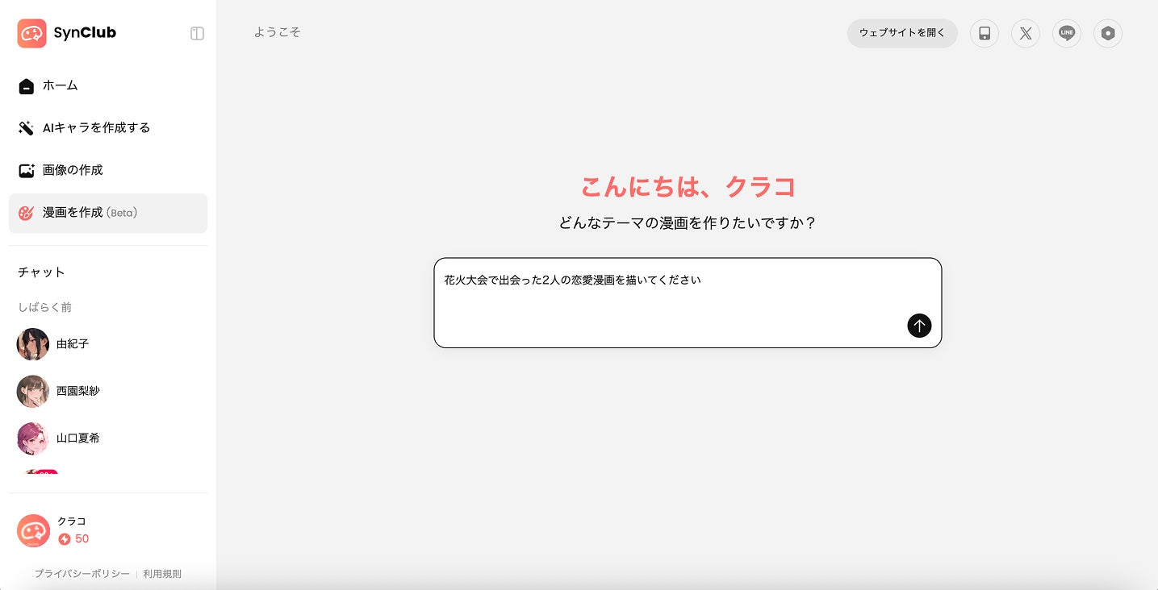Click the palette icon for 漫画を作成

click(x=26, y=213)
